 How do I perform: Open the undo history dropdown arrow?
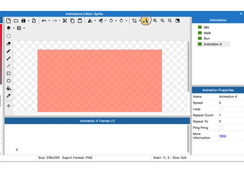coord(49,20)
